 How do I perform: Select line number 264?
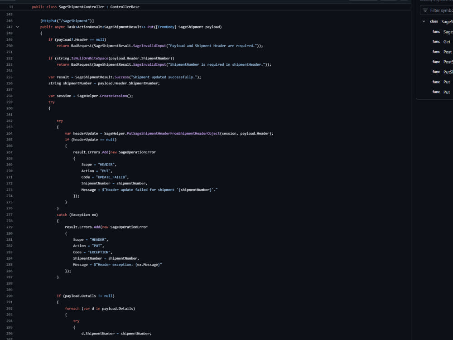10,134
